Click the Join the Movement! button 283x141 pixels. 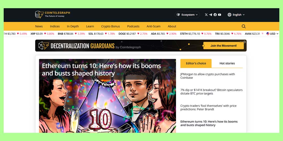point(224,46)
